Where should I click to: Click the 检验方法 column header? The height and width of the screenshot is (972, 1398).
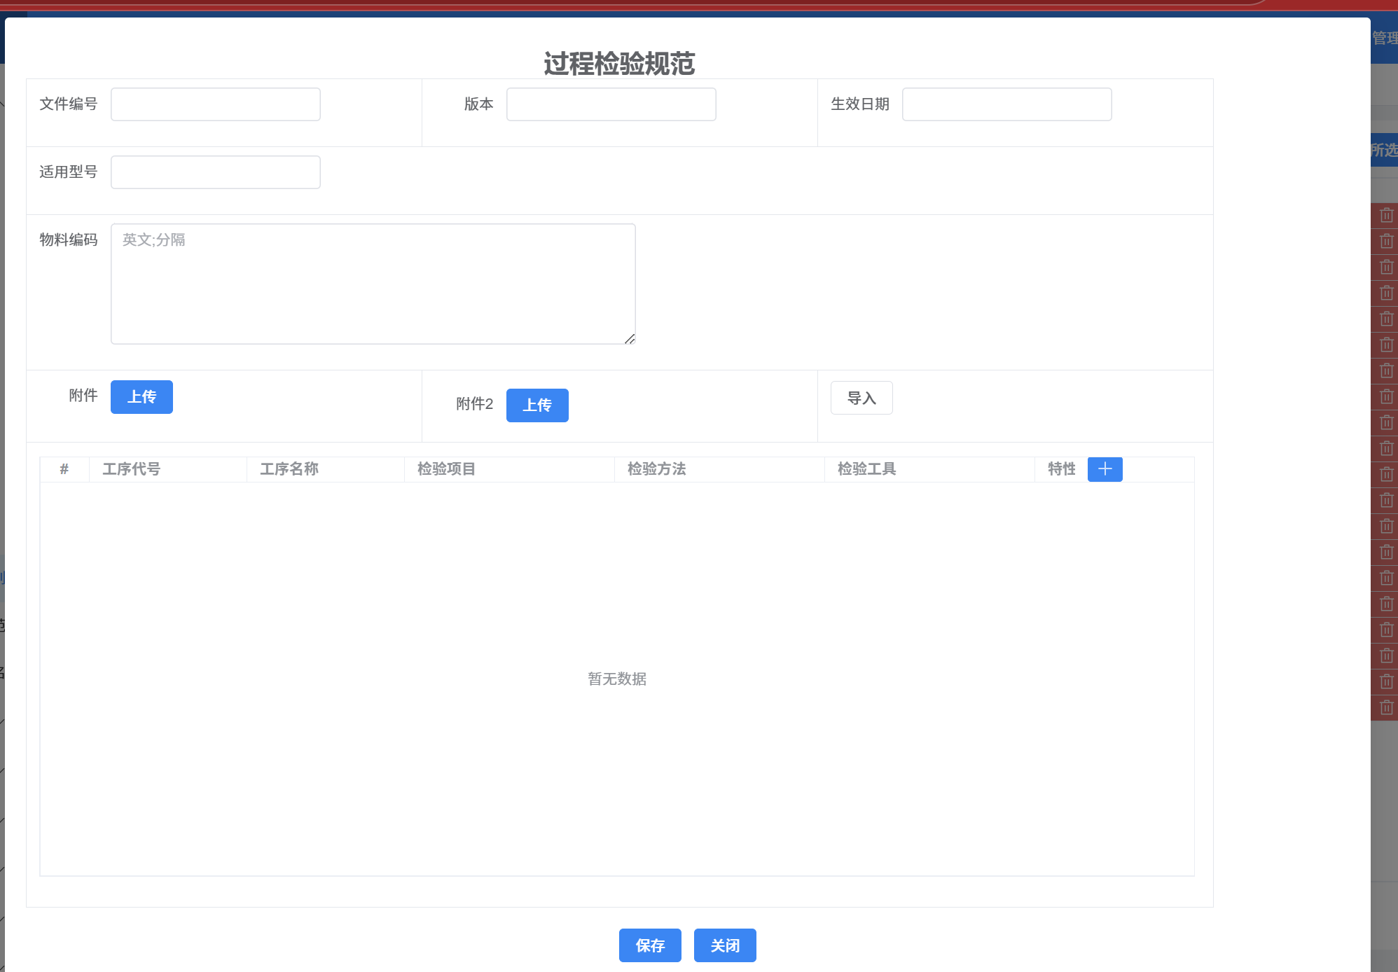657,469
